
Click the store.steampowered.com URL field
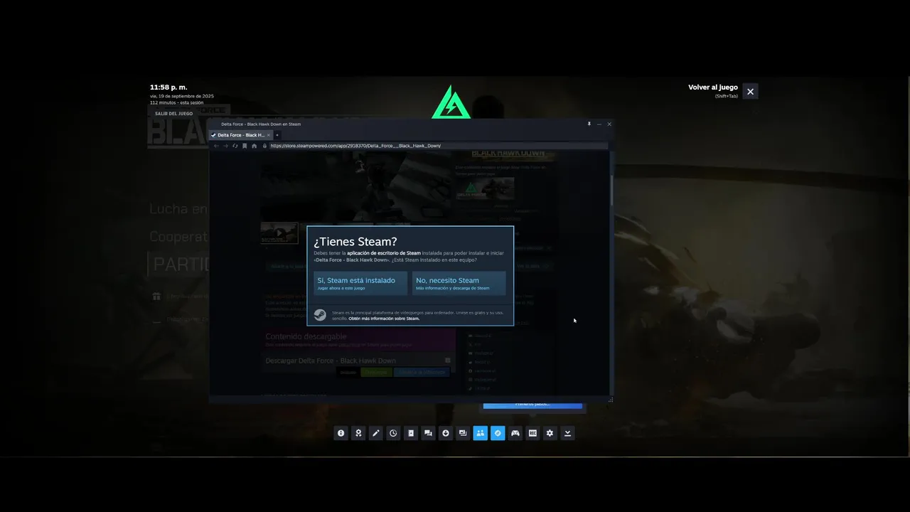[437, 146]
